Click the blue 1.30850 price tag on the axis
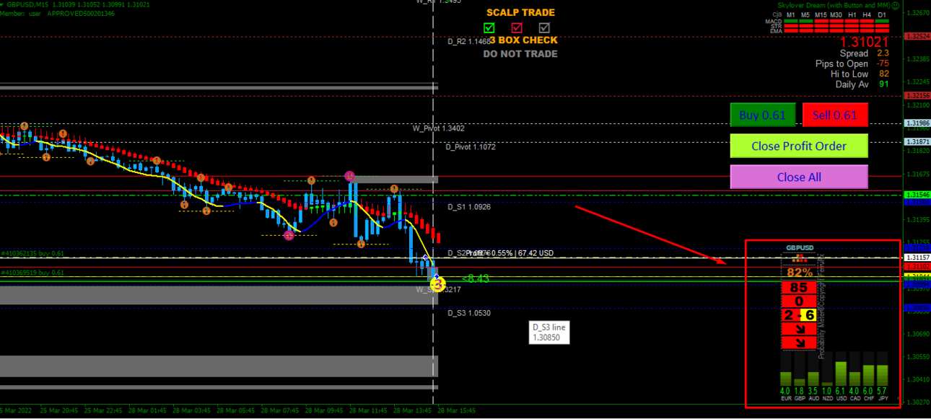This screenshot has width=931, height=419. (917, 308)
